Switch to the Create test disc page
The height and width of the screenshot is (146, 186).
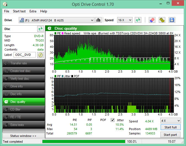[x=24, y=71]
